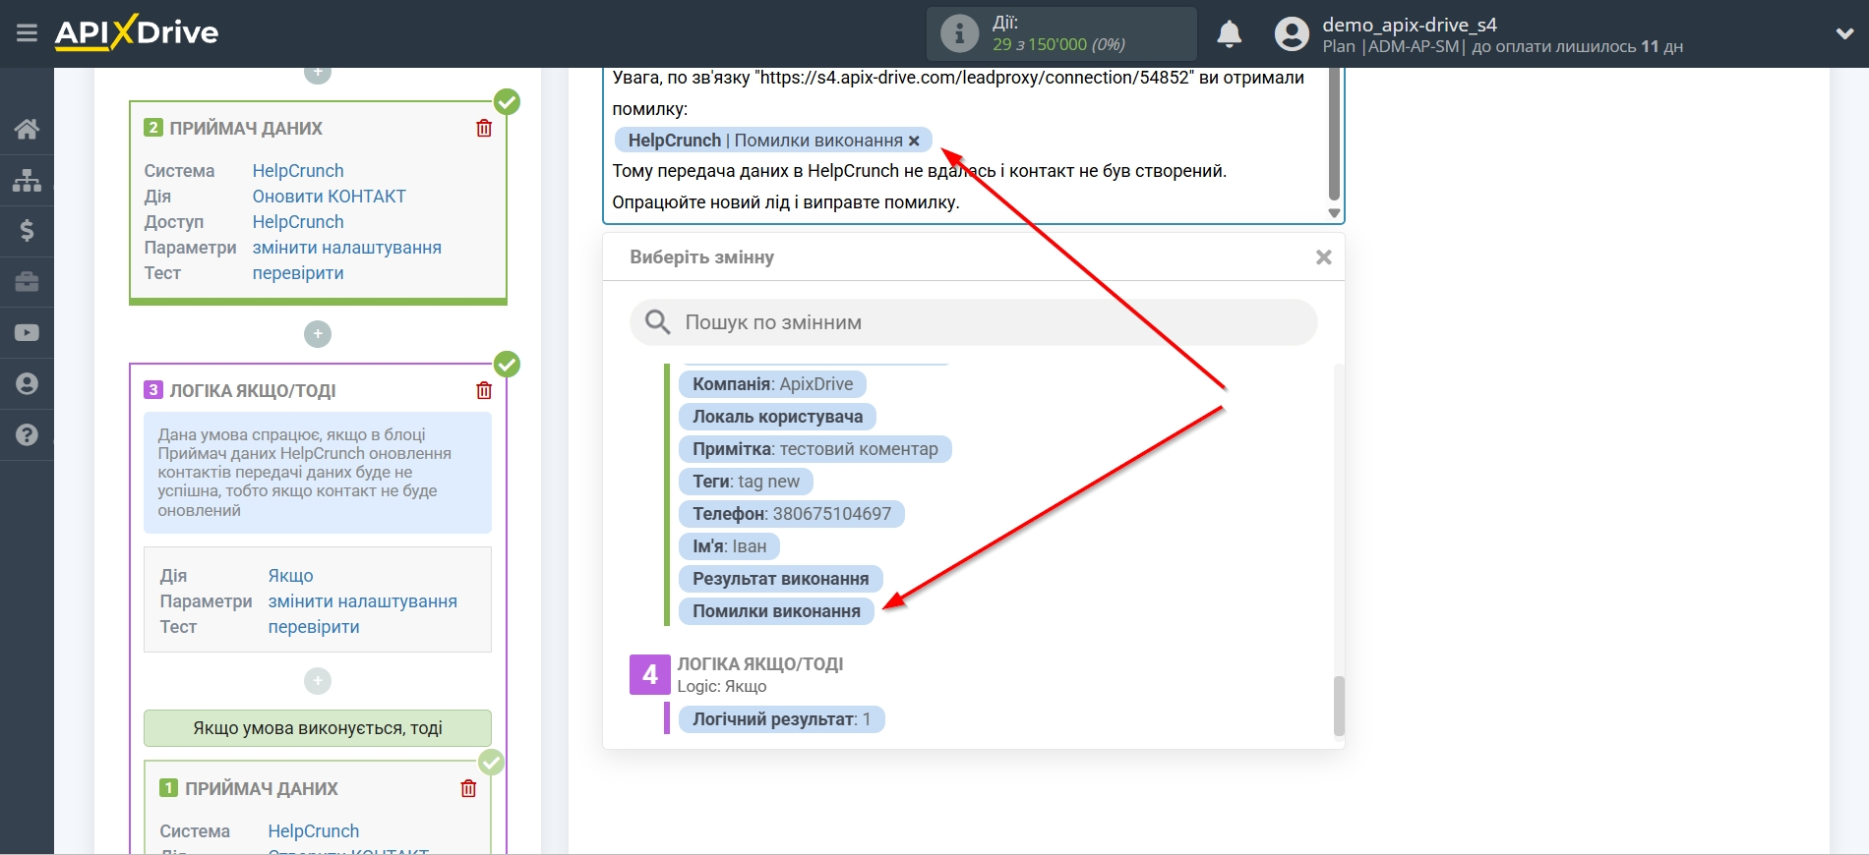Click перевірити in block 3

314,627
